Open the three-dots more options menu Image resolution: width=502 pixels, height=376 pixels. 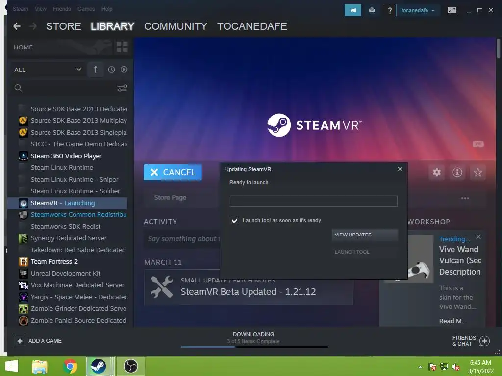pyautogui.click(x=465, y=198)
